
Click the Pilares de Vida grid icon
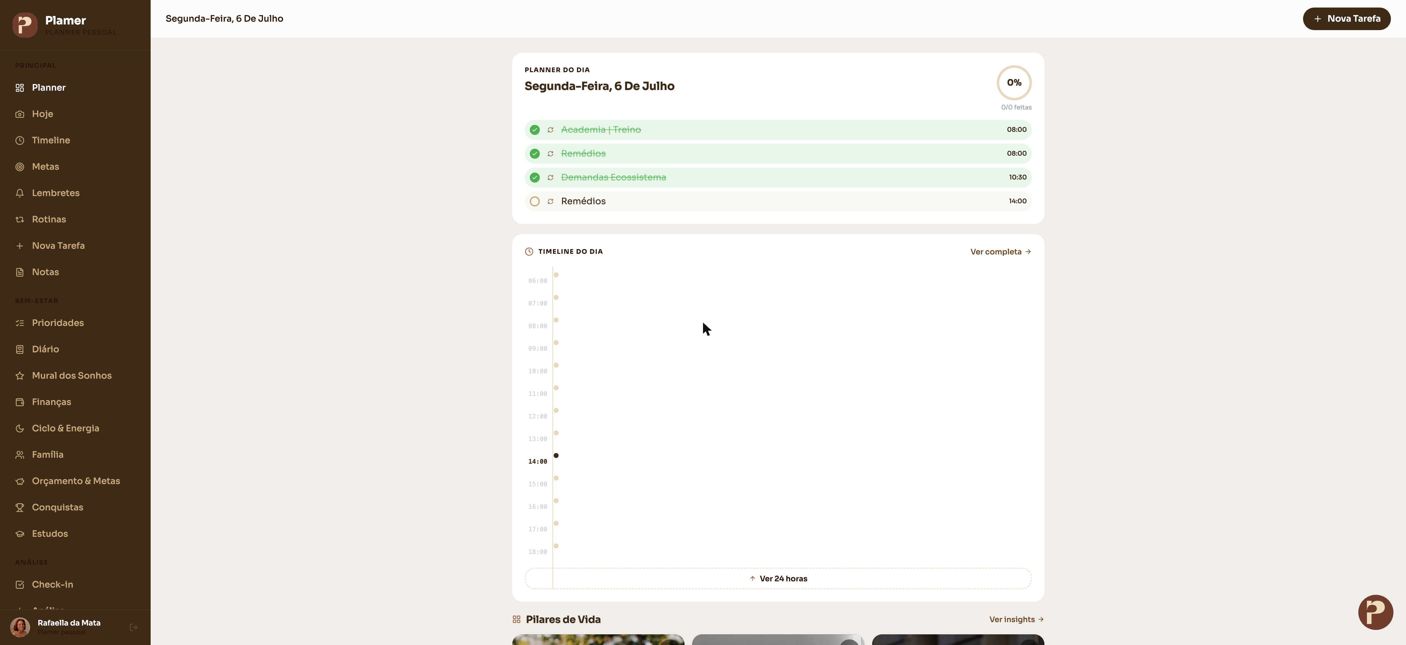coord(516,619)
